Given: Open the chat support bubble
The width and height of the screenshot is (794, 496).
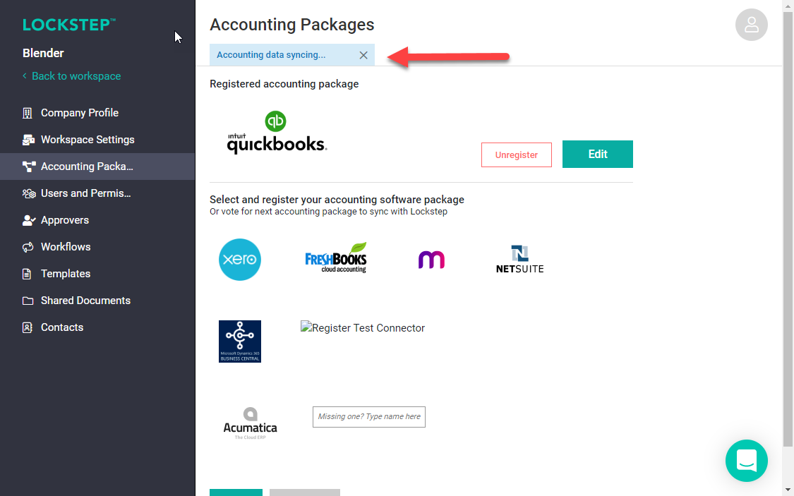Looking at the screenshot, I should click(x=746, y=461).
